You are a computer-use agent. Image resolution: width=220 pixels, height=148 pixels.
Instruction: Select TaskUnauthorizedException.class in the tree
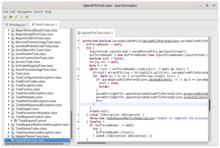point(38,132)
